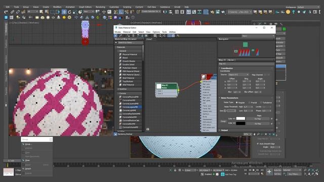This screenshot has height=182, width=324.
Task: Activate Select and Rotate tool
Action: [69, 12]
